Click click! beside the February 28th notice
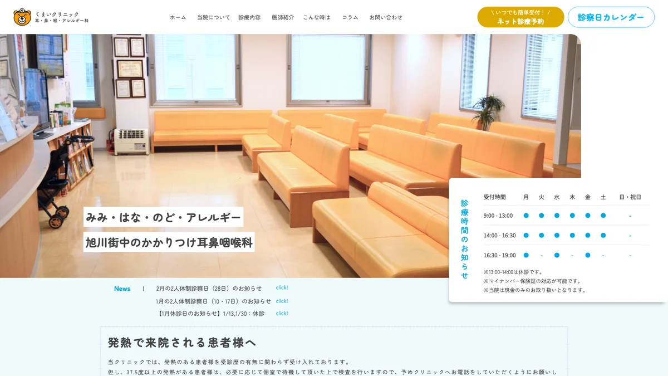Screen dimensions: 668x376 [x=281, y=287]
